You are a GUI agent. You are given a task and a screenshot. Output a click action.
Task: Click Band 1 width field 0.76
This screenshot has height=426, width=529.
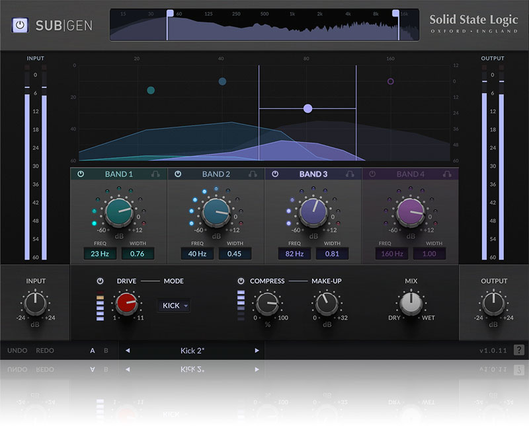pyautogui.click(x=138, y=254)
